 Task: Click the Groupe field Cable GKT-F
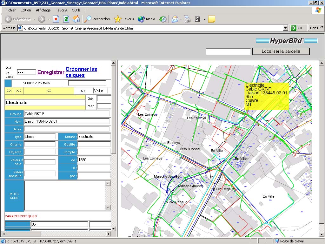pyautogui.click(x=67, y=114)
